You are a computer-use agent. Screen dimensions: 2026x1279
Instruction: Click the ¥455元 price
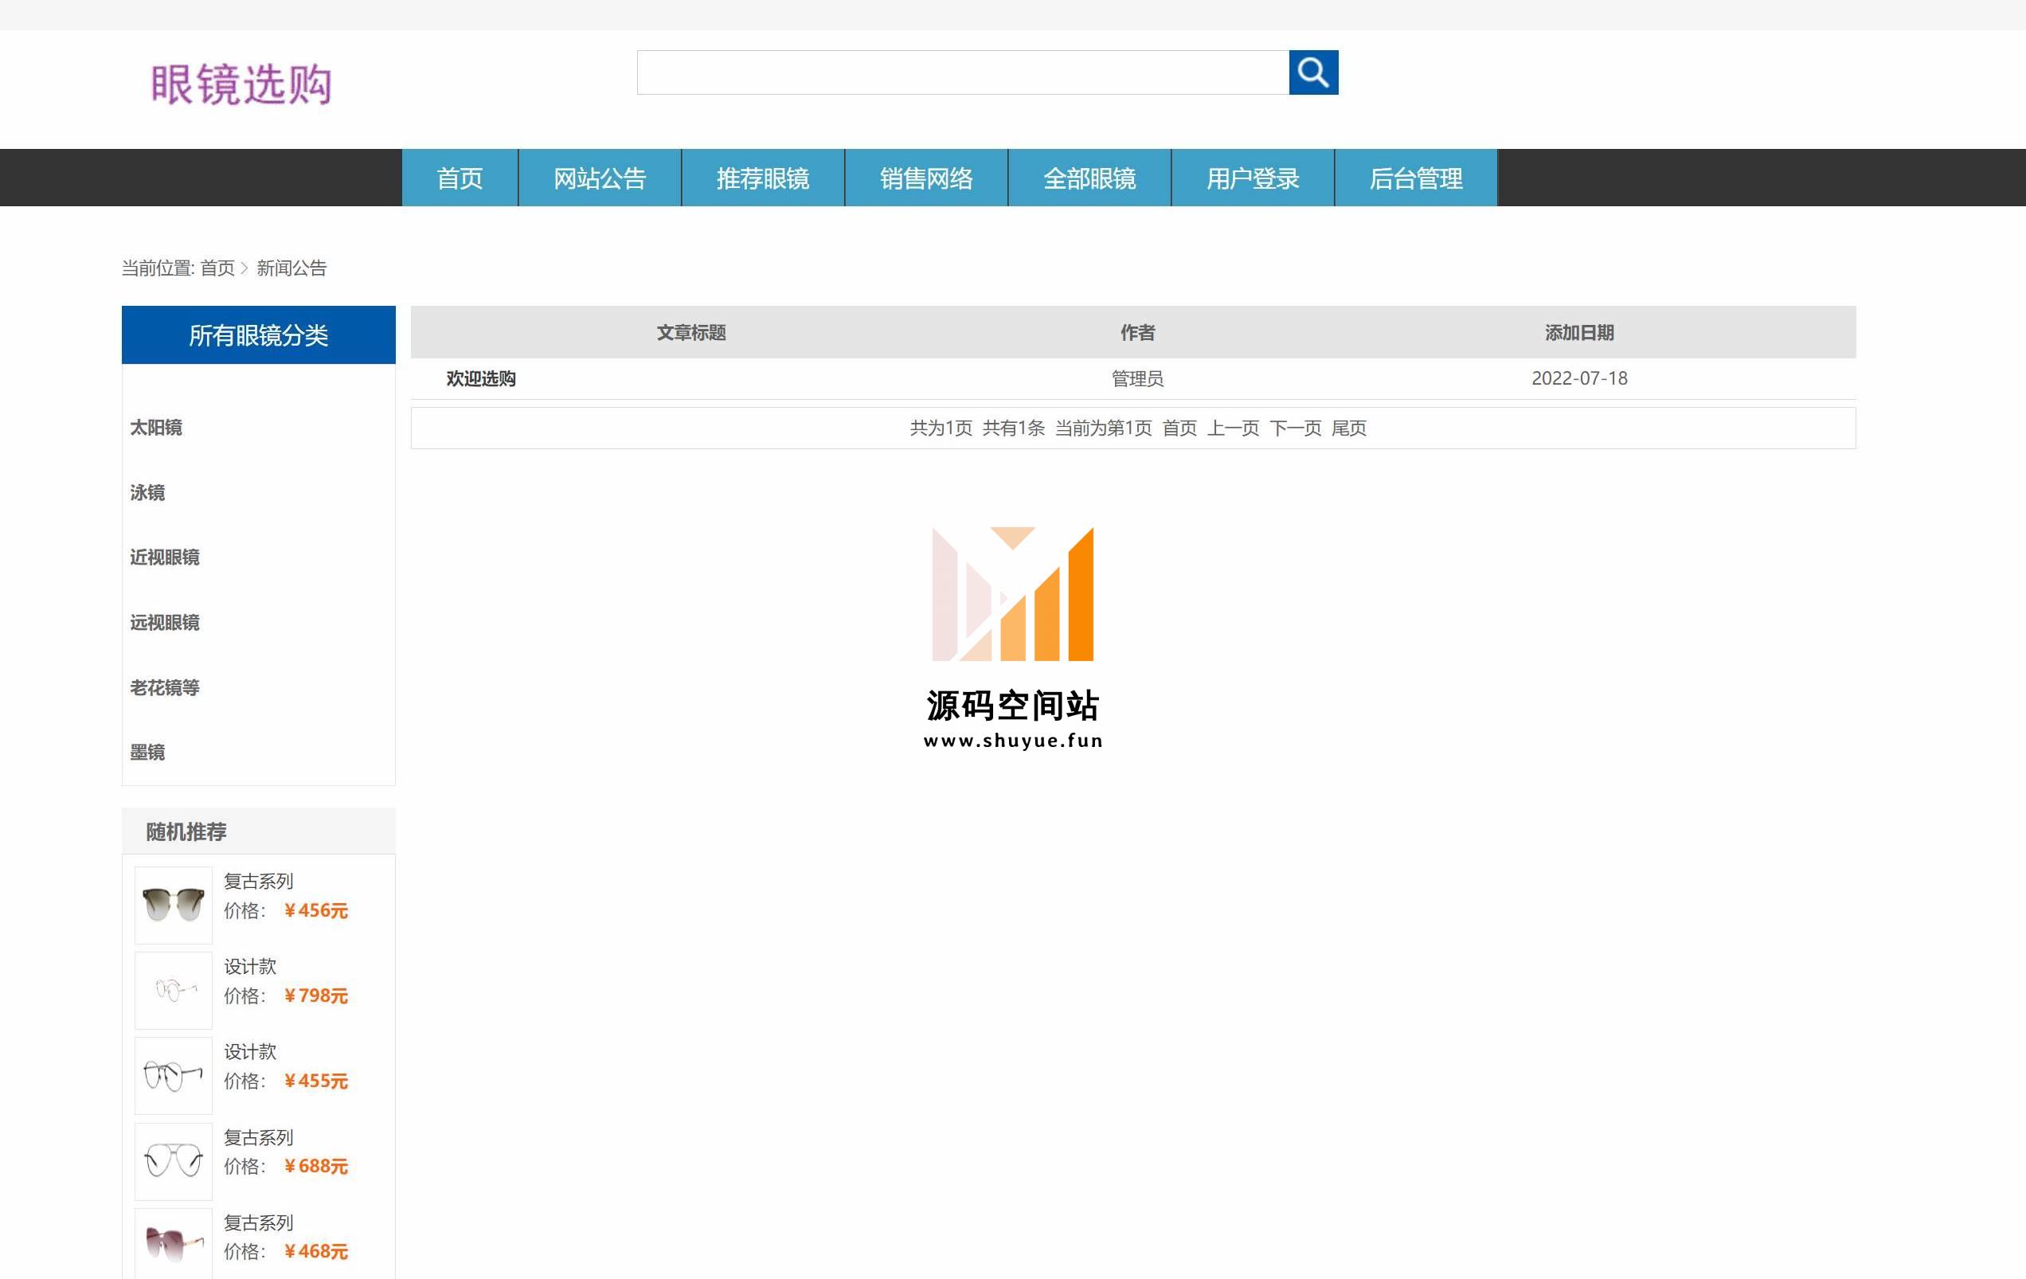tap(315, 1081)
